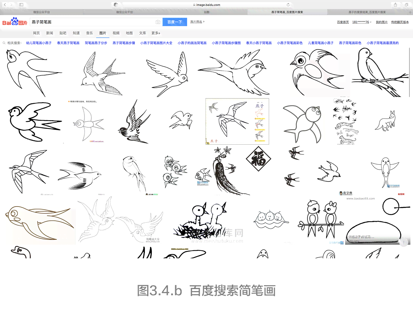Click related search 儿童简笔画小燕子
Viewport: 413px width, 310px height.
click(321, 43)
